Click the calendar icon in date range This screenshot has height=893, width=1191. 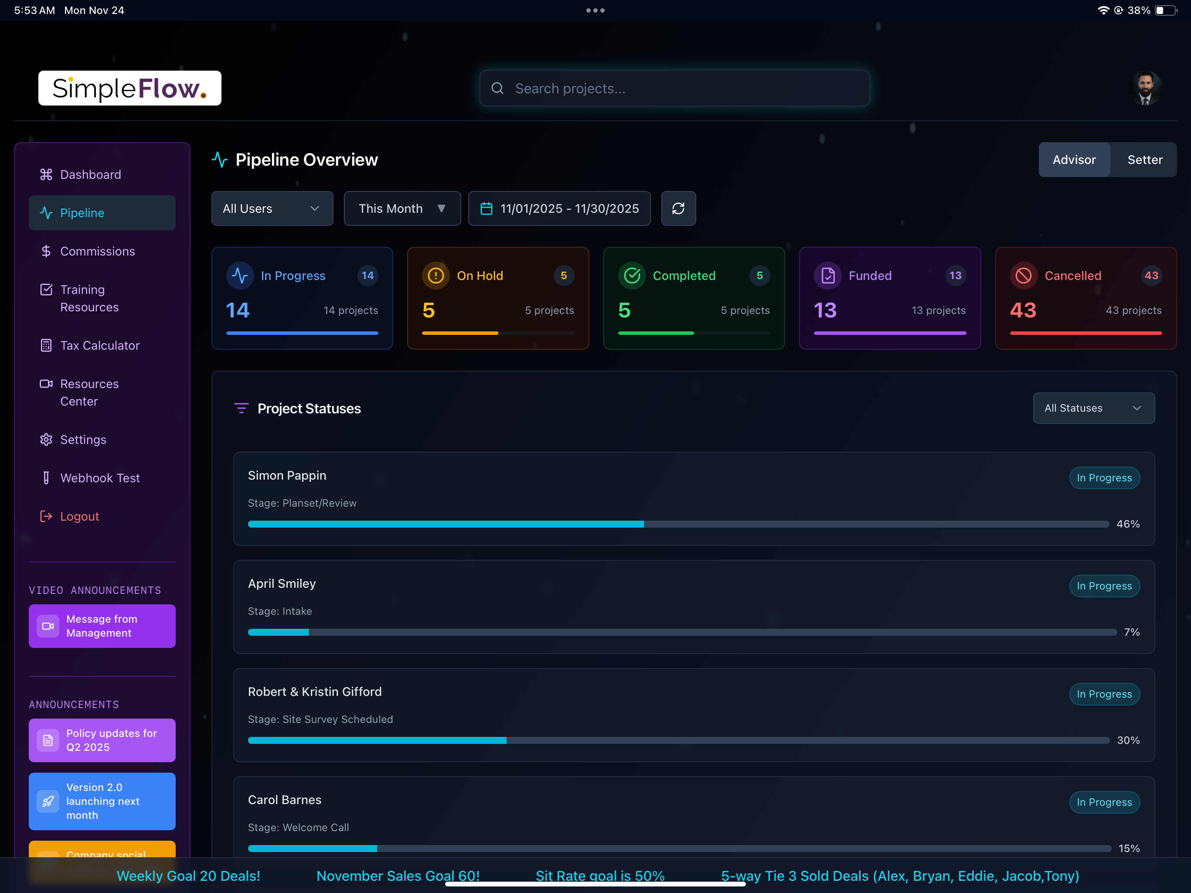pos(486,208)
